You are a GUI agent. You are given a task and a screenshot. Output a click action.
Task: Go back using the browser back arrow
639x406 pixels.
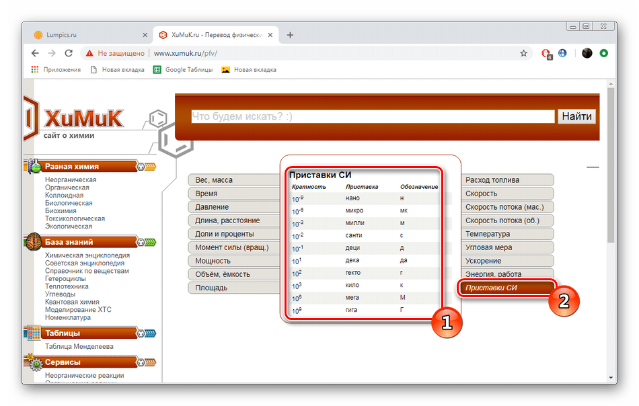click(36, 53)
